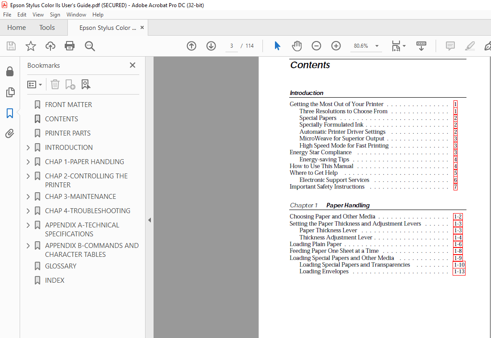
Task: Activate the Hand pan tool
Action: tap(296, 46)
